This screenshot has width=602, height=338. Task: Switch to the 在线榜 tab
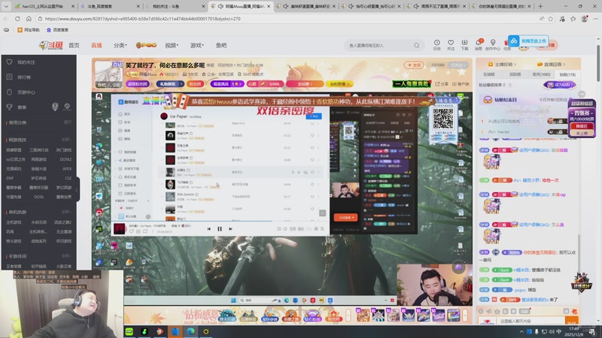click(488, 74)
